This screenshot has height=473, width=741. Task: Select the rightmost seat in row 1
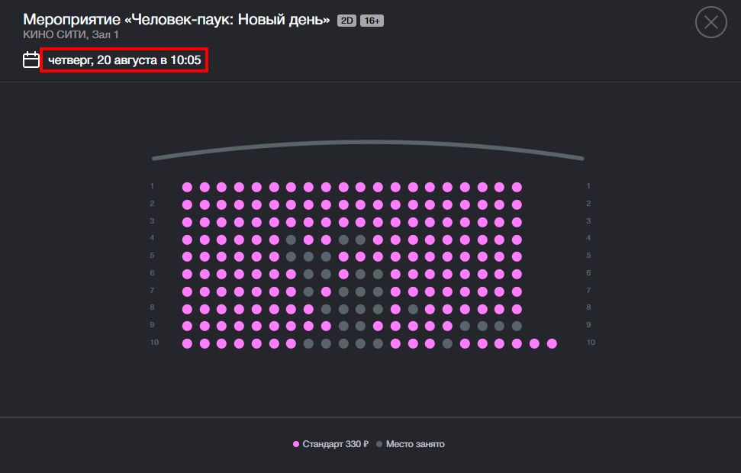[517, 187]
